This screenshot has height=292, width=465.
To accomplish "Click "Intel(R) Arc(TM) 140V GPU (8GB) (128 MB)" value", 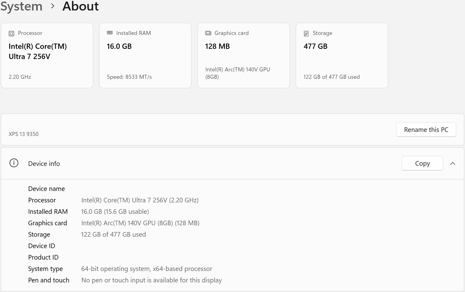I will [x=140, y=223].
